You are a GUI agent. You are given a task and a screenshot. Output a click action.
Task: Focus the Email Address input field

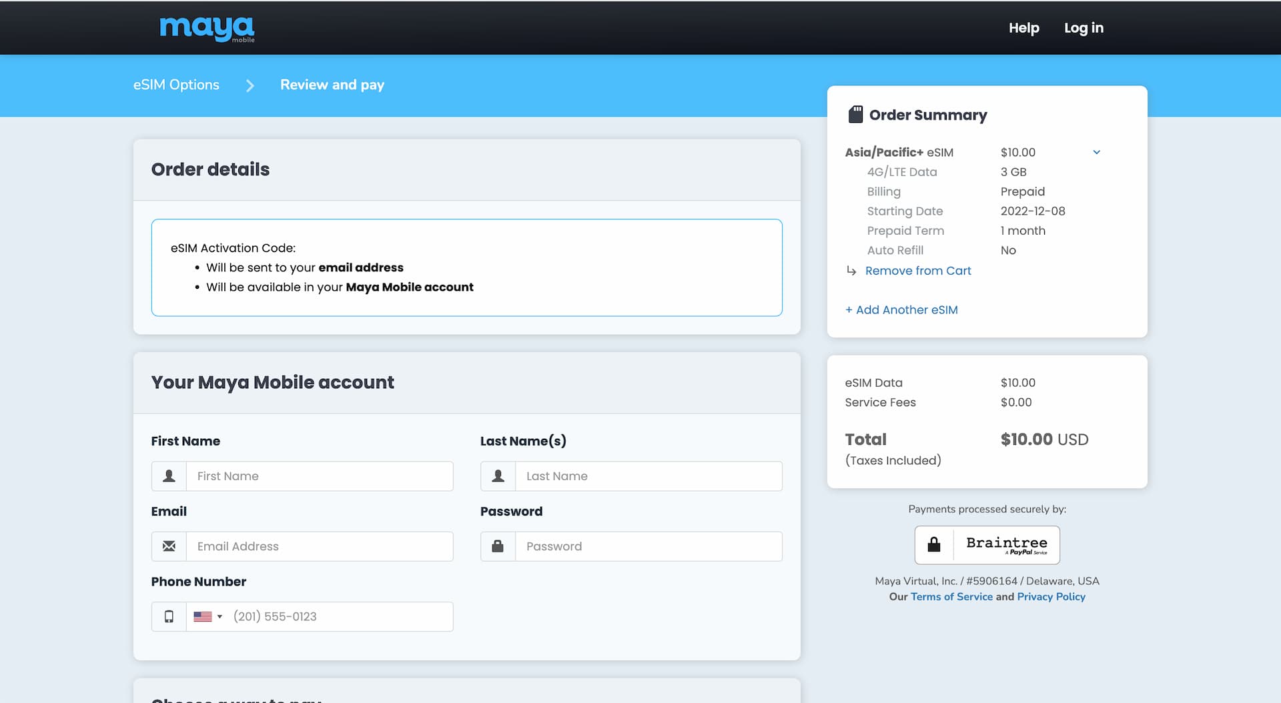coord(319,546)
